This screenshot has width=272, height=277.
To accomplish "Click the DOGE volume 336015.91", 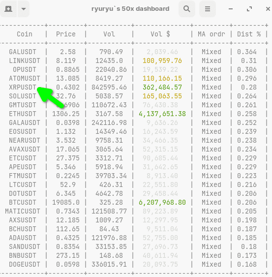I will (x=109, y=264).
